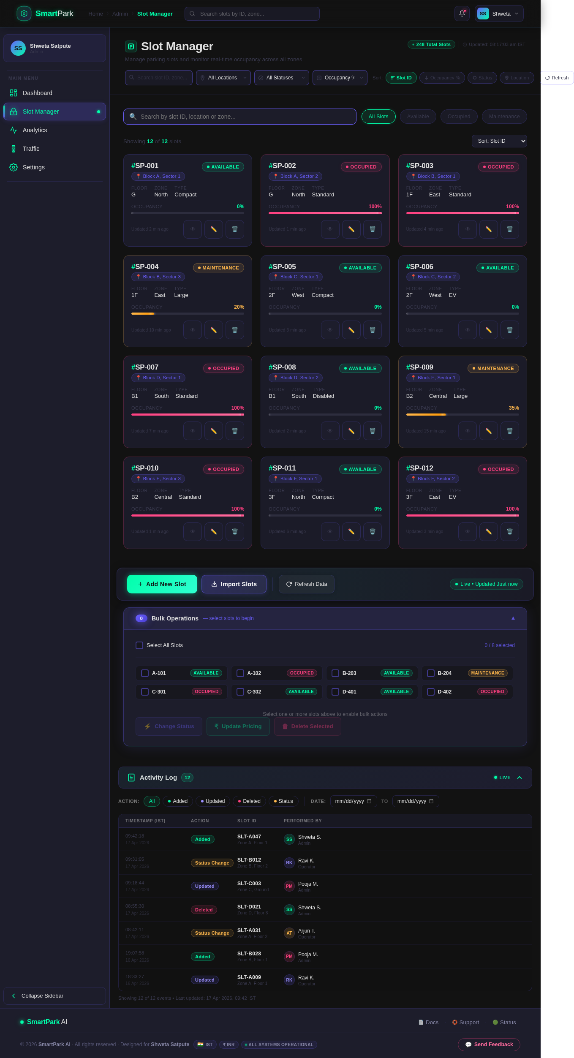Viewport: 574px width, 1058px height.
Task: Click the SmartPark logo icon
Action: click(24, 14)
